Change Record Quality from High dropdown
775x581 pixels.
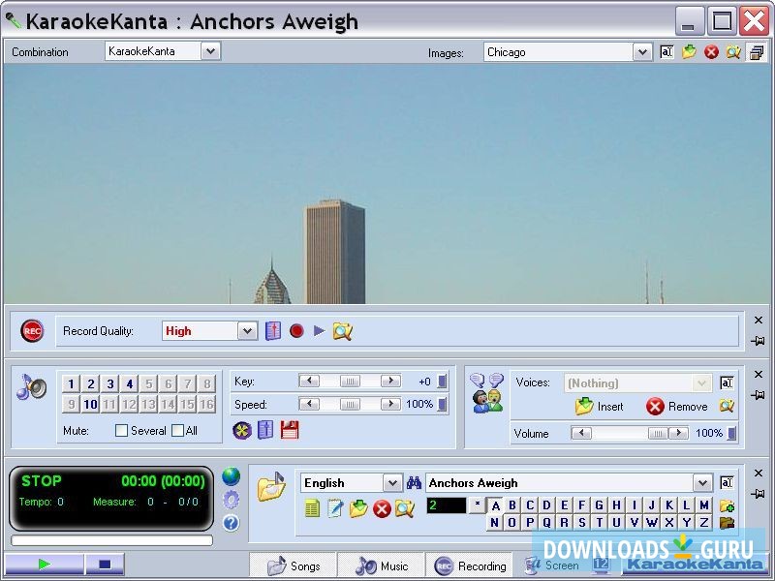click(244, 330)
